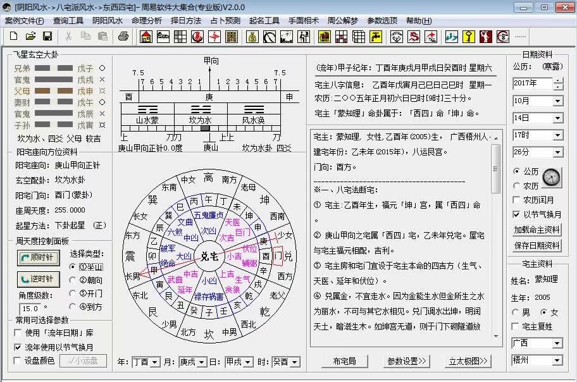The width and height of the screenshot is (577, 382).
Task: Click the money bag toolbar icon
Action: [252, 37]
